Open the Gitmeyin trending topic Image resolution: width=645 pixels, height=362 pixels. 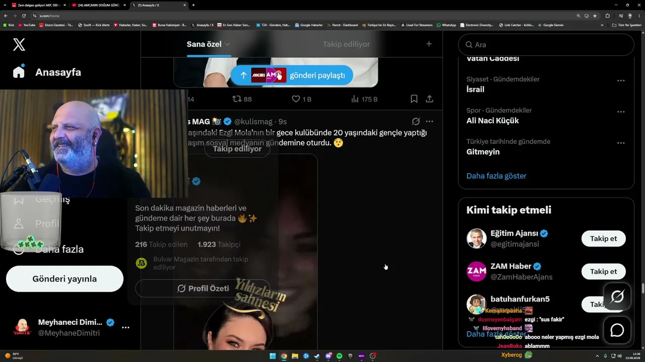point(483,152)
